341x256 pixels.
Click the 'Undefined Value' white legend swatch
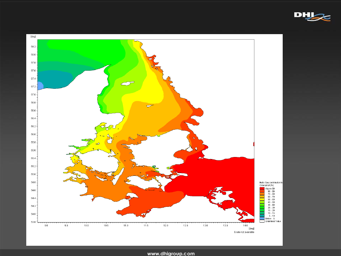(x=262, y=221)
